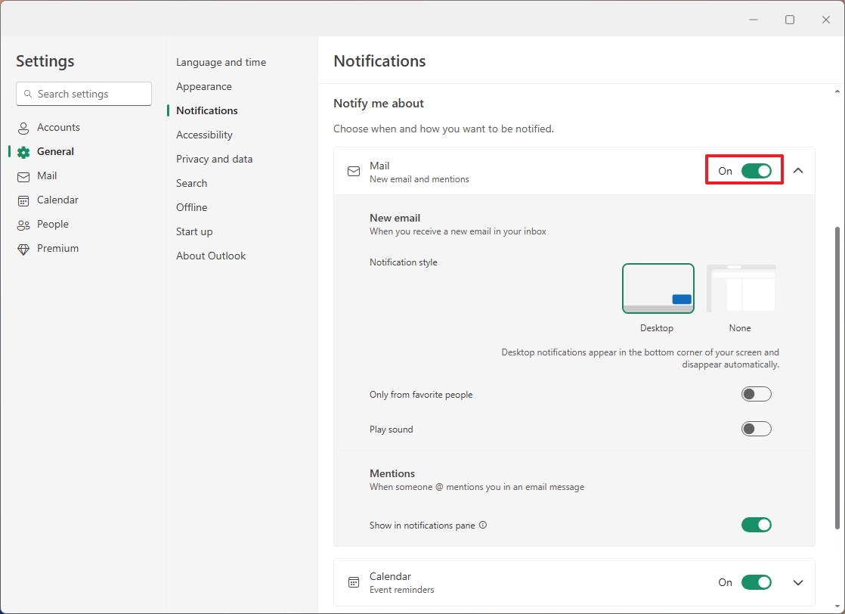Click the Mail envelope icon in notifications card
The image size is (845, 614).
354,172
